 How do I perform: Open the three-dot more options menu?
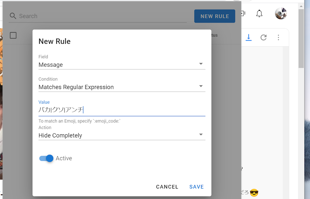[278, 37]
